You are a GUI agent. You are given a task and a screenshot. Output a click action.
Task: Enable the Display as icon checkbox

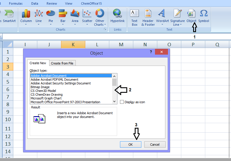(122, 102)
